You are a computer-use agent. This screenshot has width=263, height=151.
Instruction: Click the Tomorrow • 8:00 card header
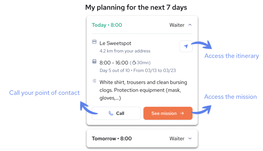112,139
